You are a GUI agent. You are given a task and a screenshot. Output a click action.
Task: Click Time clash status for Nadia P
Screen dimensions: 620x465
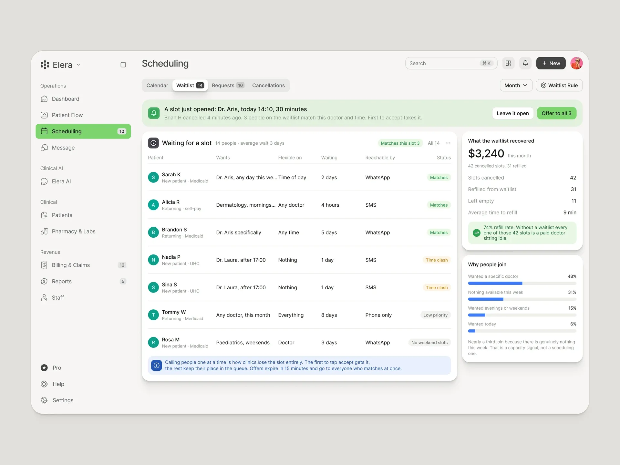(x=437, y=260)
